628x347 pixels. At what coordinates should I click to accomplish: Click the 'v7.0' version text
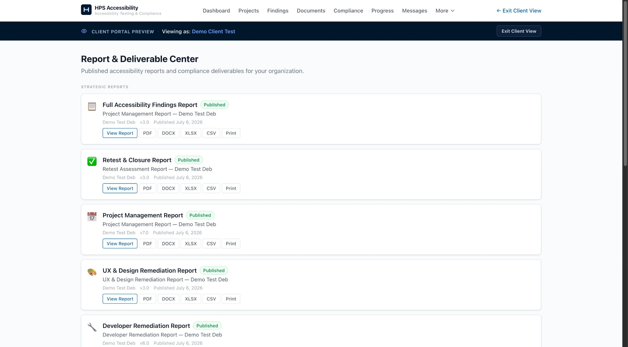point(144,233)
